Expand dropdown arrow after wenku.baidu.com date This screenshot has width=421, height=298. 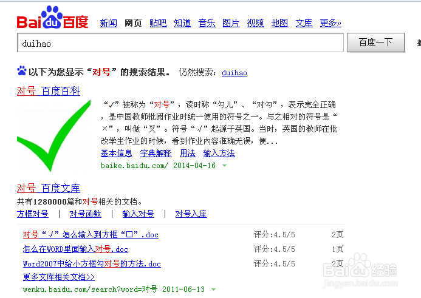[x=213, y=290]
